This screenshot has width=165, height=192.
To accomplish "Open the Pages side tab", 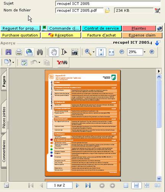I will click(4, 81).
